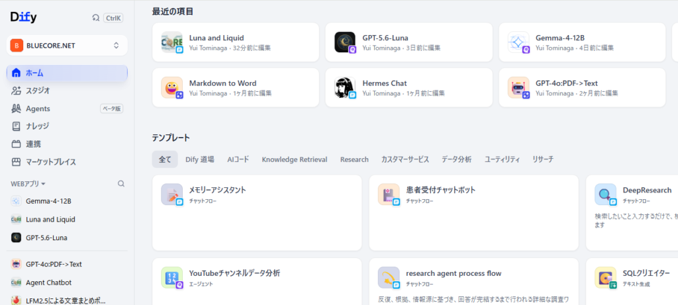Click the GPT-4o:PDF->Text robot icon in recents

(518, 87)
